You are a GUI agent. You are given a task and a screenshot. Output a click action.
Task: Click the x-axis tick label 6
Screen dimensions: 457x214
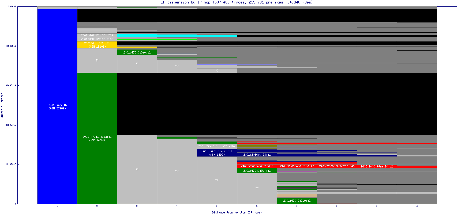click(257, 206)
